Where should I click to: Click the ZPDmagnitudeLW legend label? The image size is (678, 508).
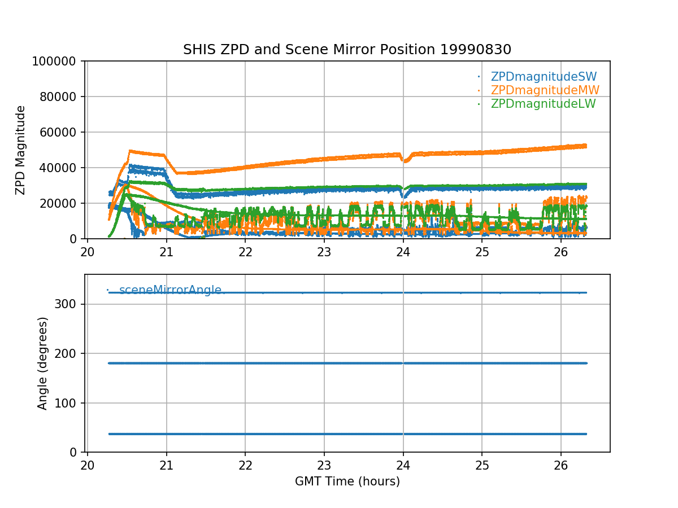(x=543, y=104)
